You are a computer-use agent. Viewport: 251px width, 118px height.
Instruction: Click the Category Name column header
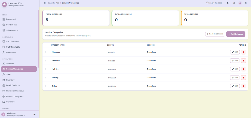57,45
